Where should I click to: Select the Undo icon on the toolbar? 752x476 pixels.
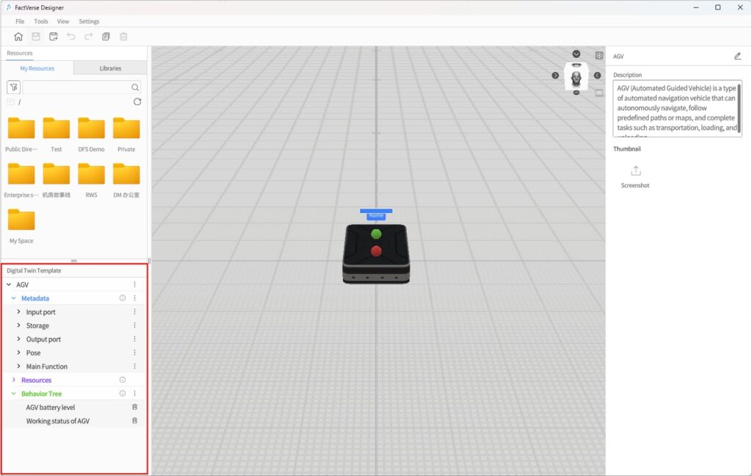[72, 36]
